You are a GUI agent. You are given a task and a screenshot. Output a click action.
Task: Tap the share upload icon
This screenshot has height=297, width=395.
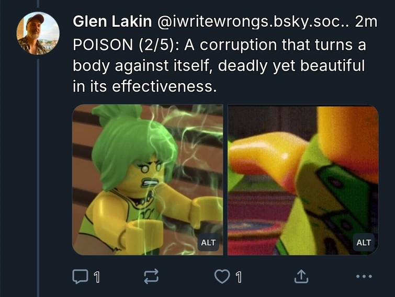pos(301,277)
